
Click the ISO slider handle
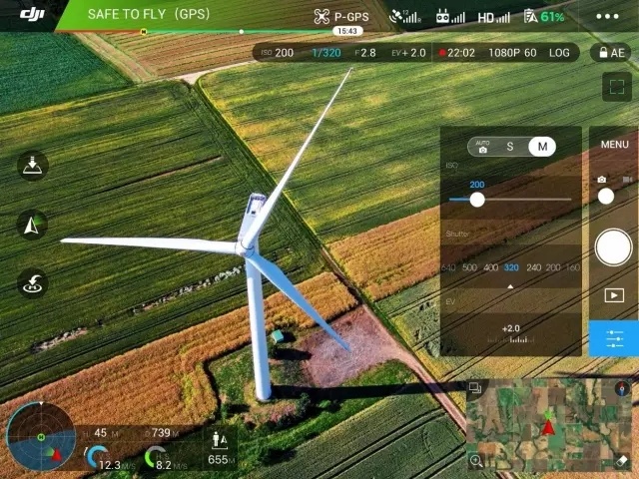coord(477,200)
